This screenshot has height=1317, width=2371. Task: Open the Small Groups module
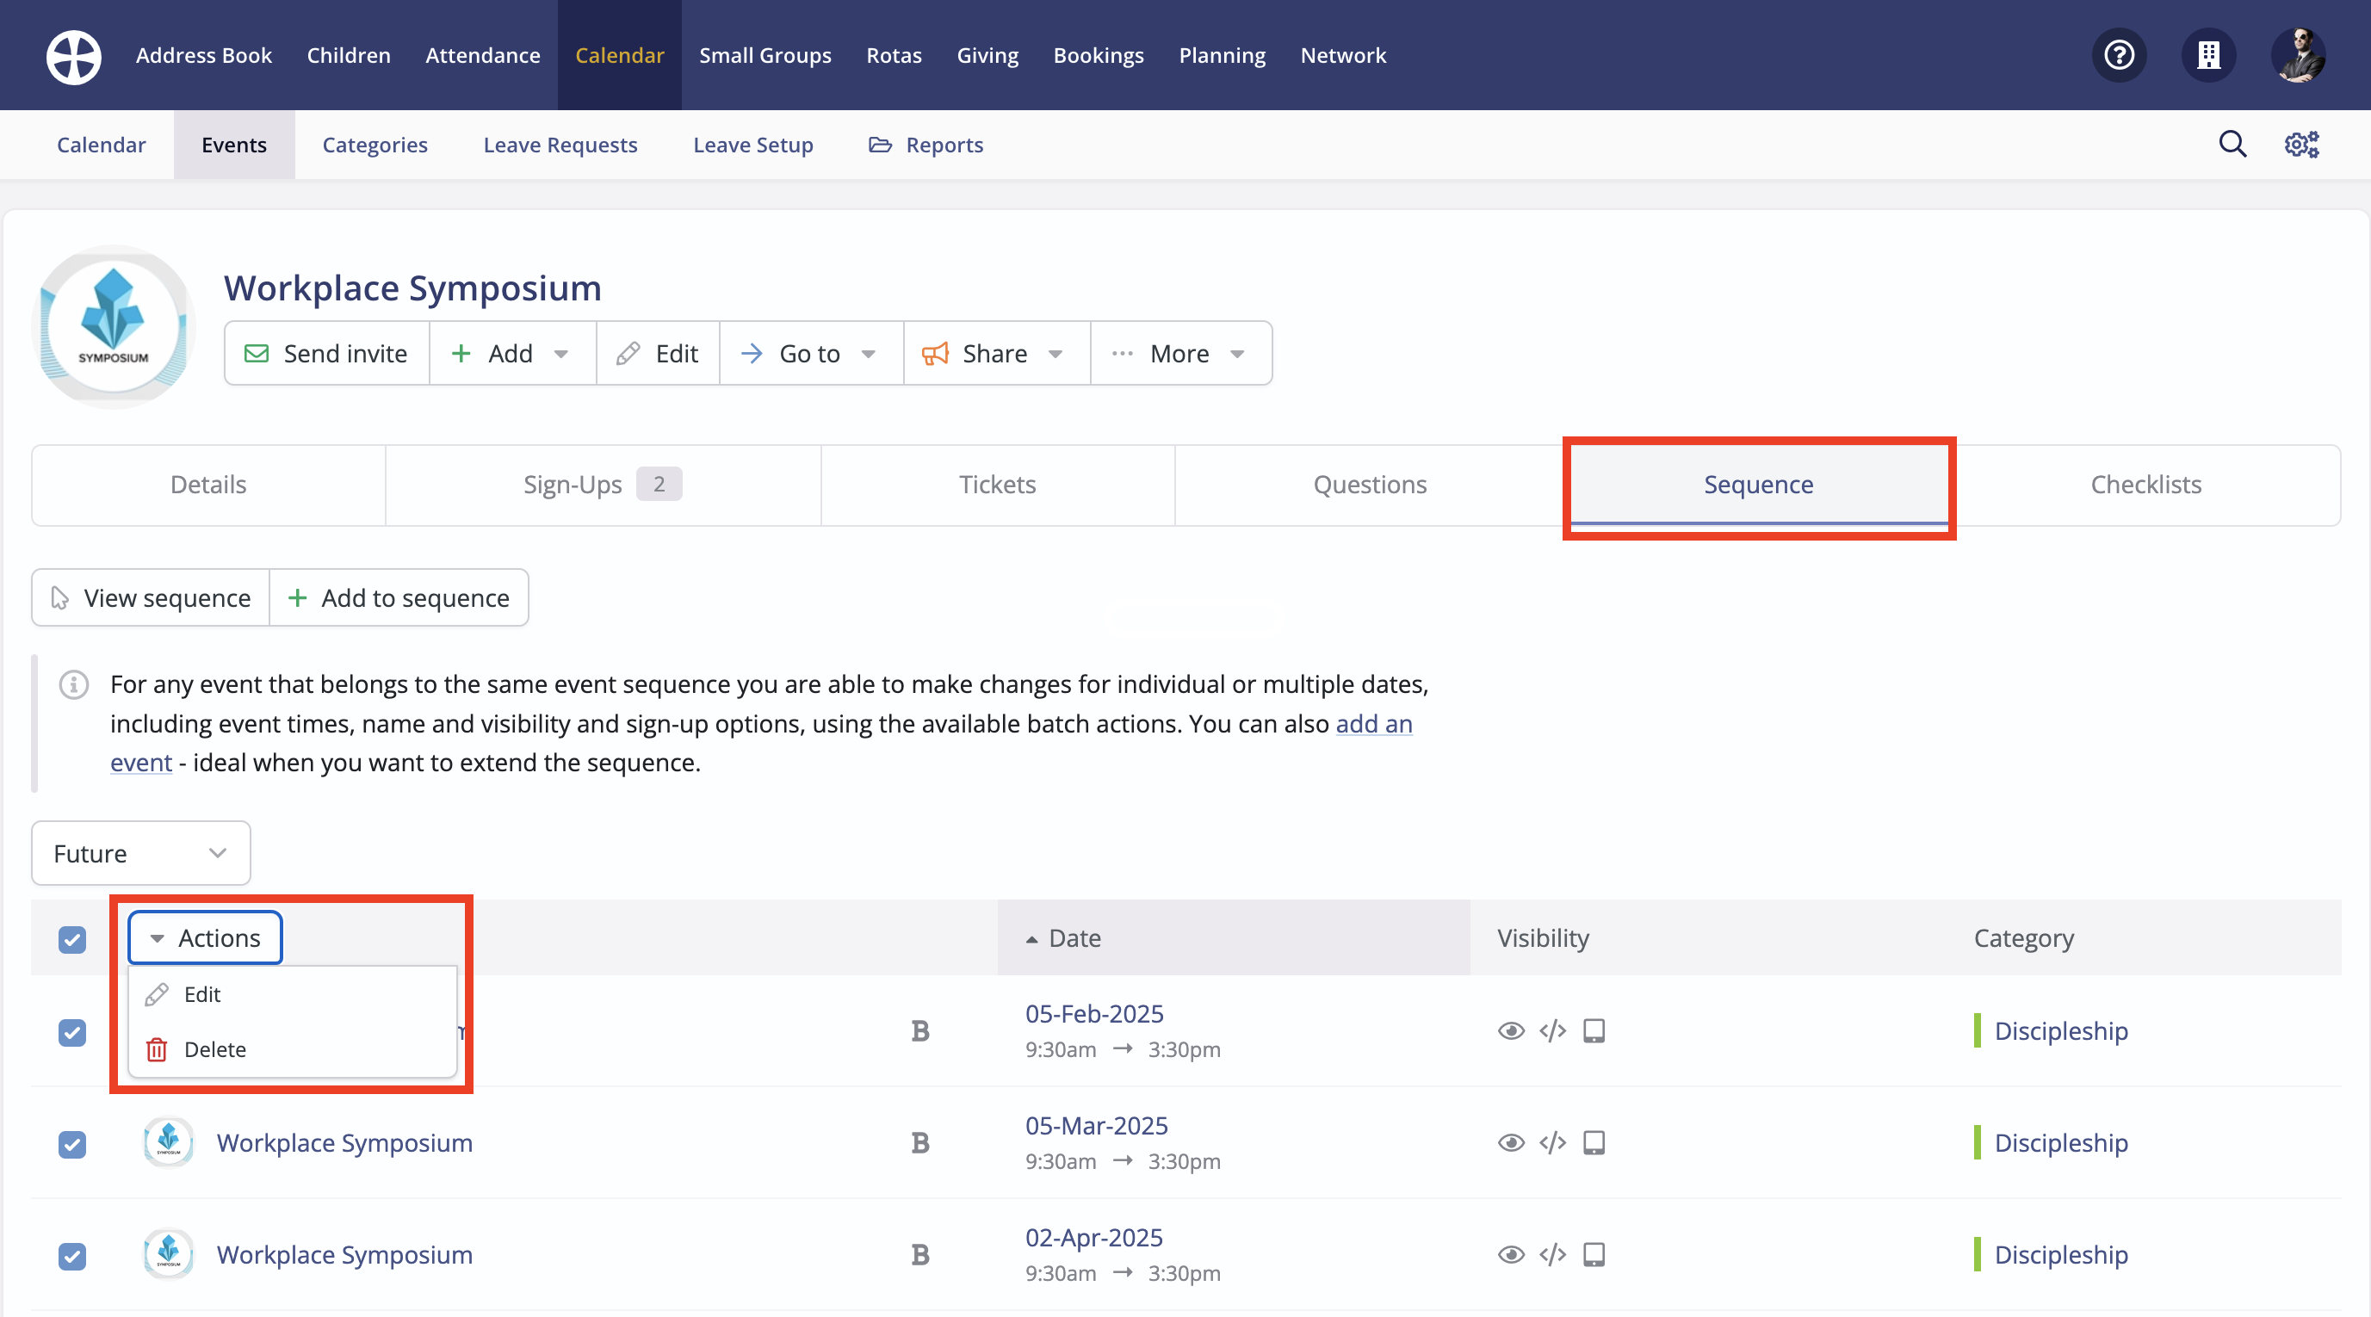[x=765, y=55]
